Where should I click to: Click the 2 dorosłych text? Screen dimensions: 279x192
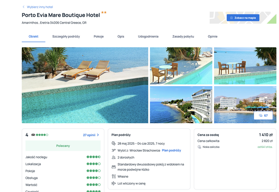126,158
